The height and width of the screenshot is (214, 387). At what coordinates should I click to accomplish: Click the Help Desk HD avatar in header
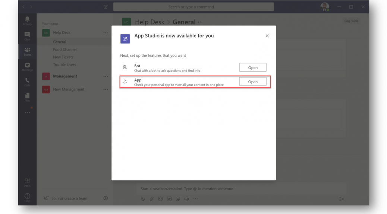[126, 22]
